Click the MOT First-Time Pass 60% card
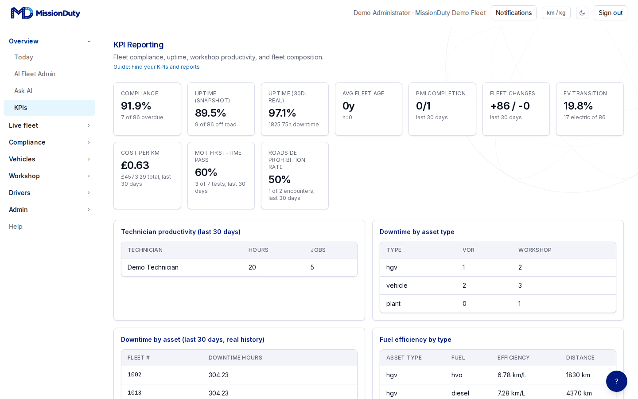 (x=221, y=176)
